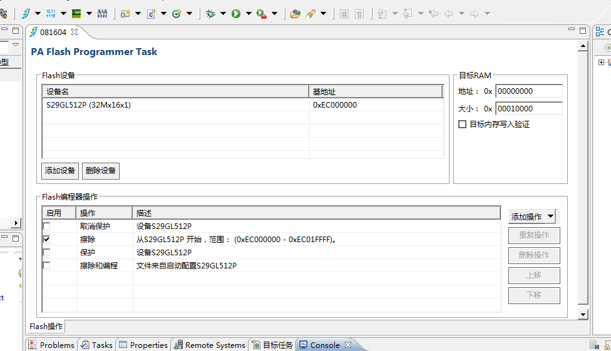
Task: Click the 删除操作 button
Action: (x=534, y=255)
